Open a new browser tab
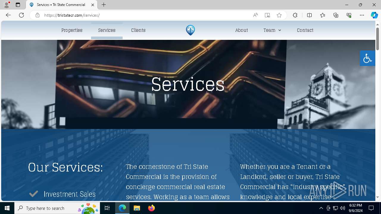The height and width of the screenshot is (214, 381). (104, 5)
